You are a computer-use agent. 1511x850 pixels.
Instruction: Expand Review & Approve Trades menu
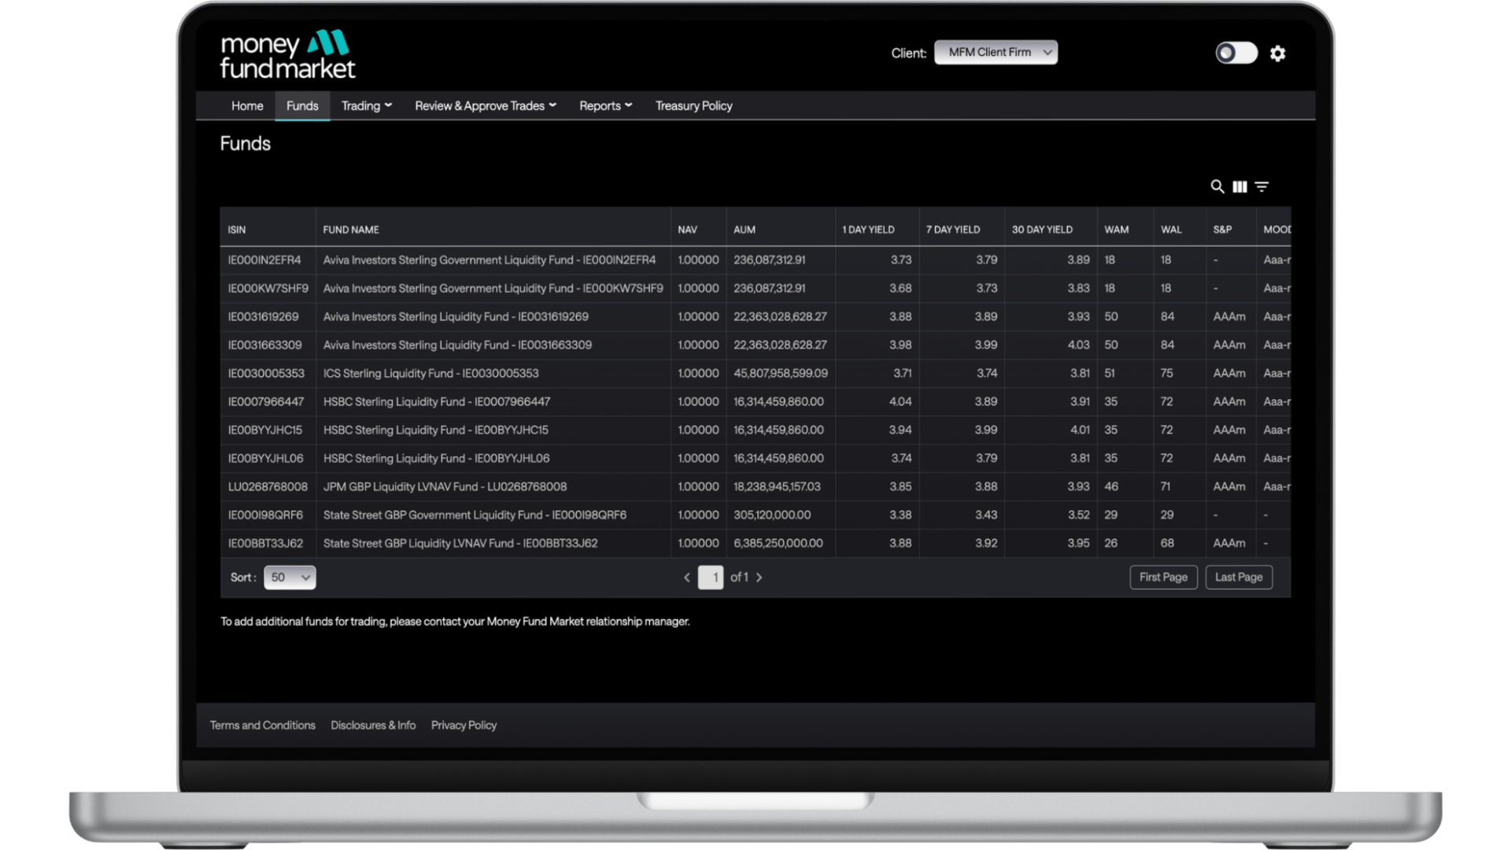[485, 105]
